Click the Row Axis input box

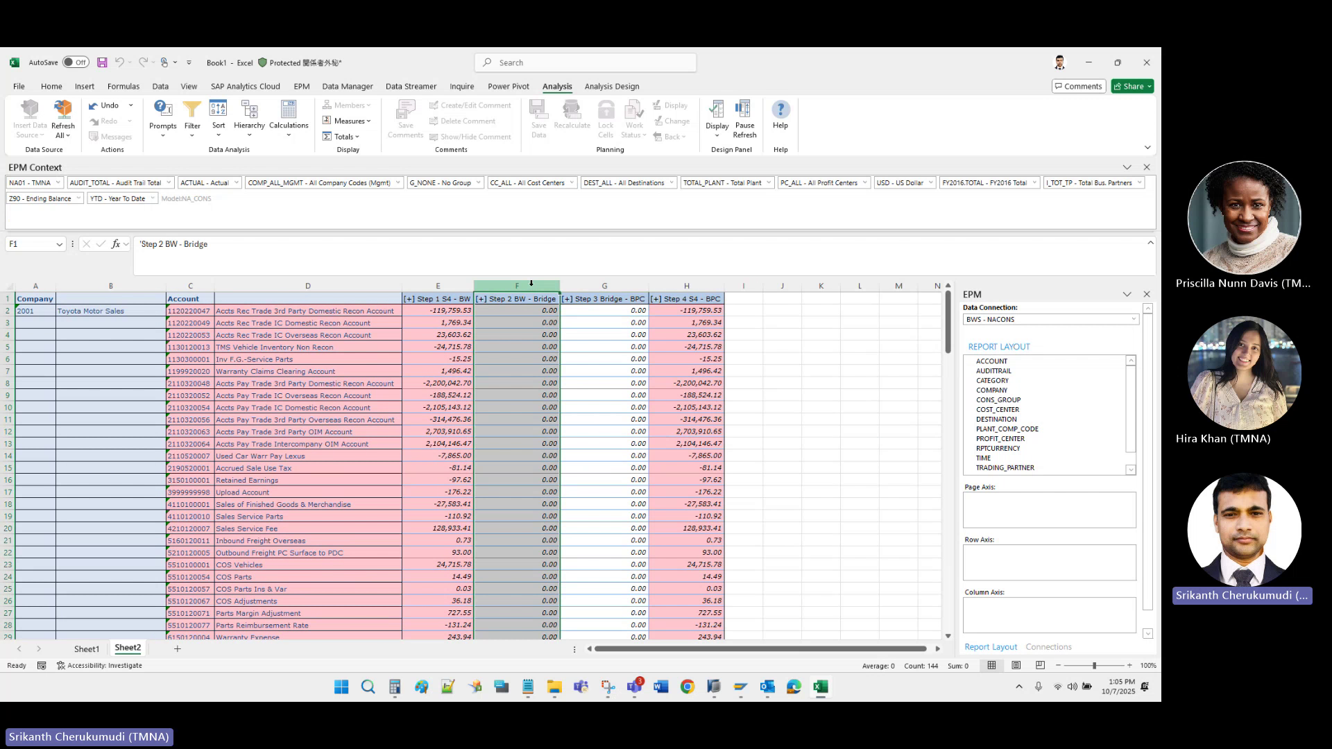tap(1048, 562)
